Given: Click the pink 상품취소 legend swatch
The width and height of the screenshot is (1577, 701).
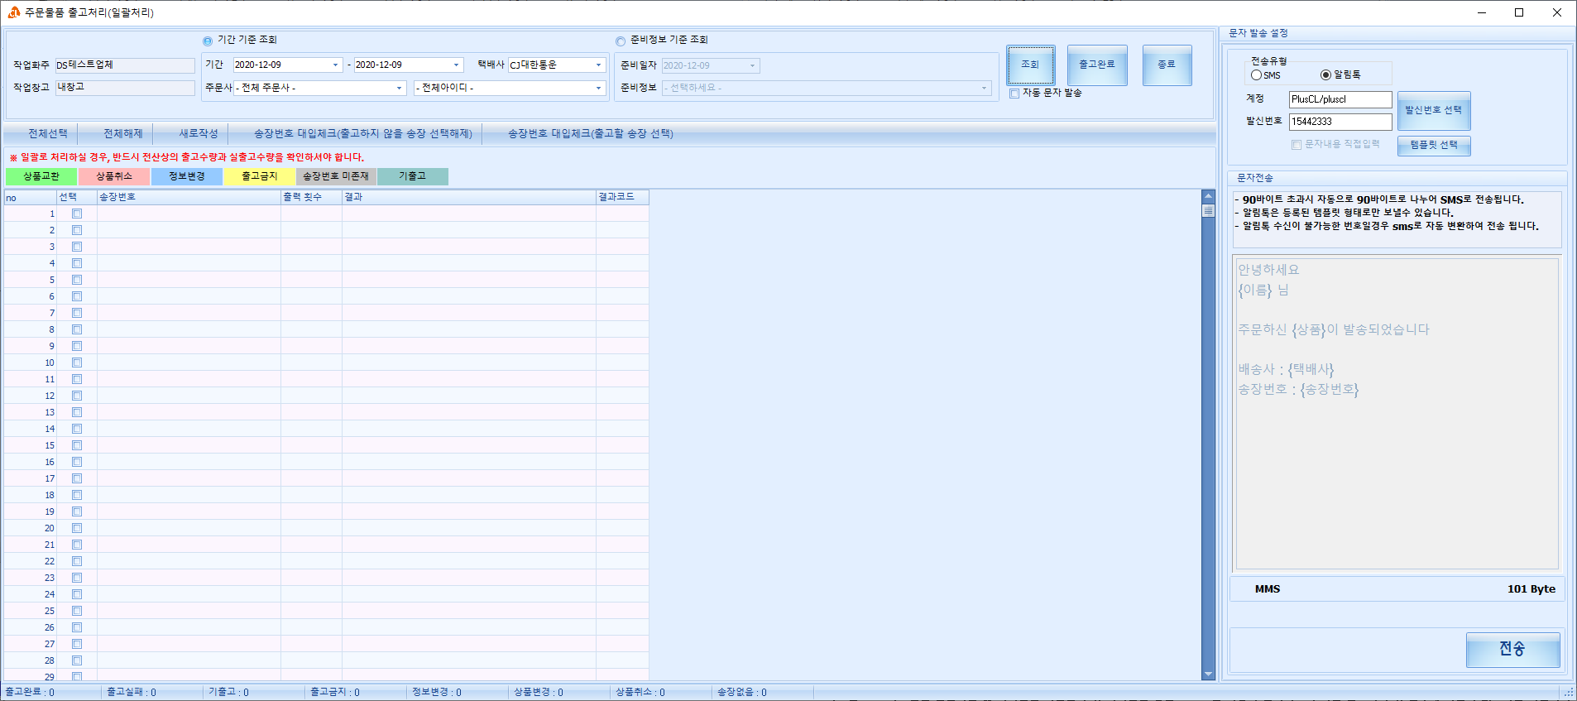Looking at the screenshot, I should coord(114,176).
